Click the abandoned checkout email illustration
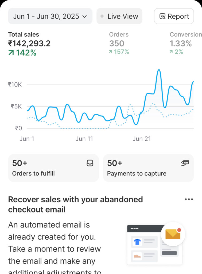The image size is (202, 274). [x=155, y=243]
